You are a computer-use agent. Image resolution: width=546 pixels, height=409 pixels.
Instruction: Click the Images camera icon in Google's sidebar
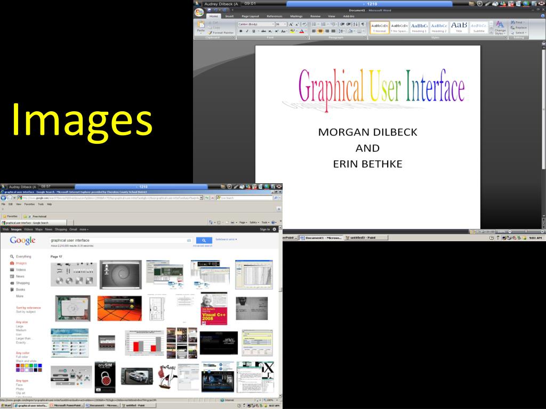click(x=12, y=263)
